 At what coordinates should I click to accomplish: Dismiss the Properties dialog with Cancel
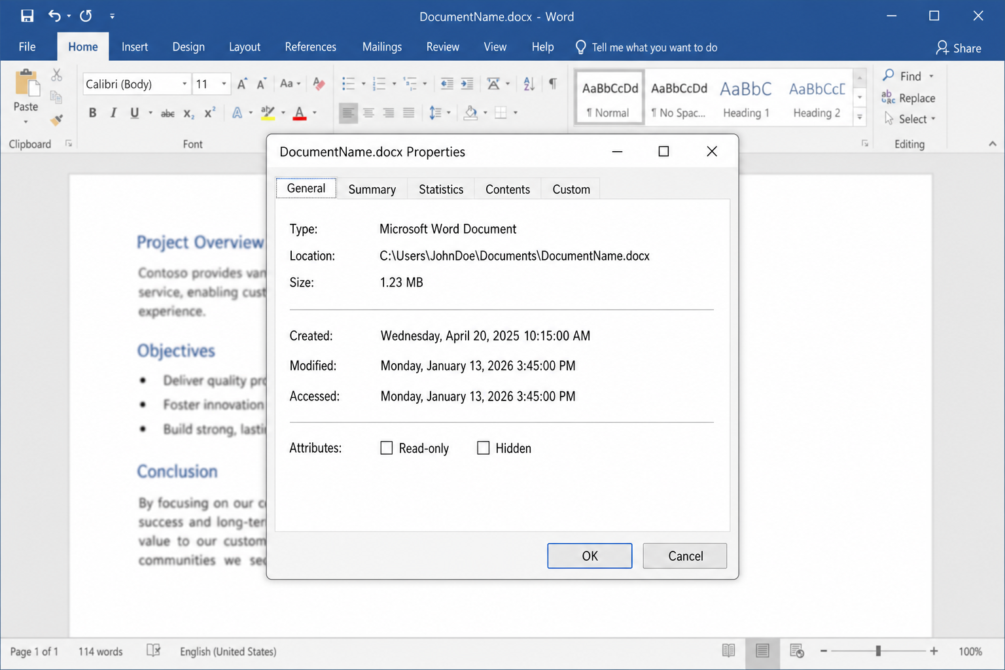pos(685,555)
